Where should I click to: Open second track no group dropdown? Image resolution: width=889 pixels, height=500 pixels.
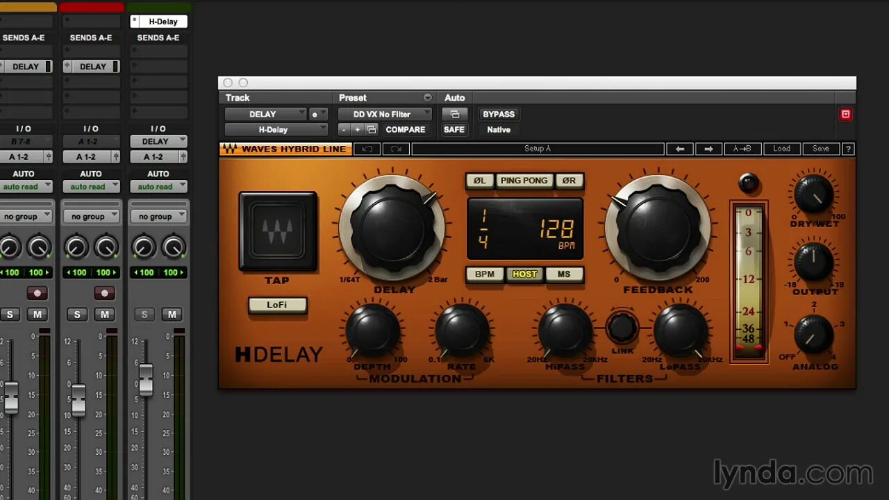[x=91, y=217]
